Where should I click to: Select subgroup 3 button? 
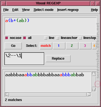85,46
